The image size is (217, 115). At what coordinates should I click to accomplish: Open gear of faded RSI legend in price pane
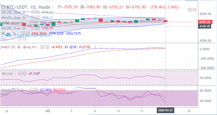click(x=20, y=39)
